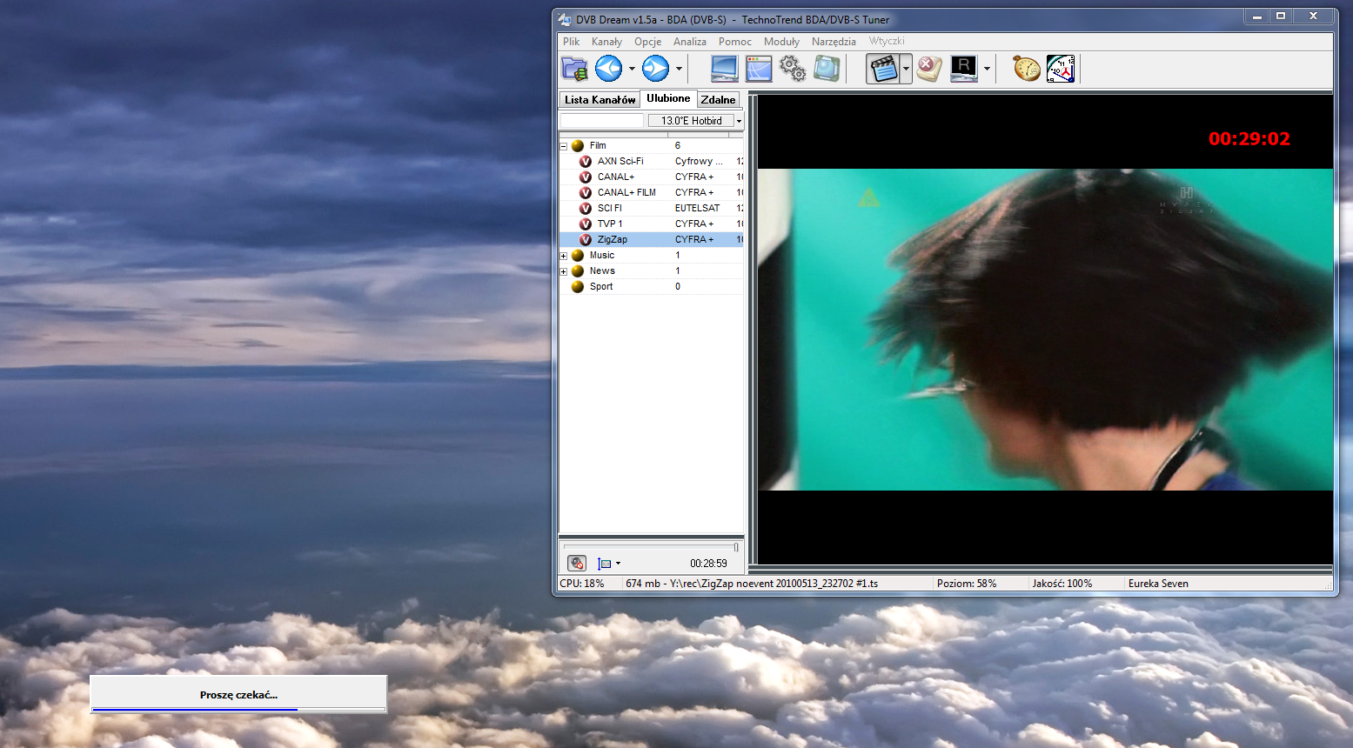Open the clapperboard record dropdown arrow
The image size is (1353, 748).
pos(906,69)
